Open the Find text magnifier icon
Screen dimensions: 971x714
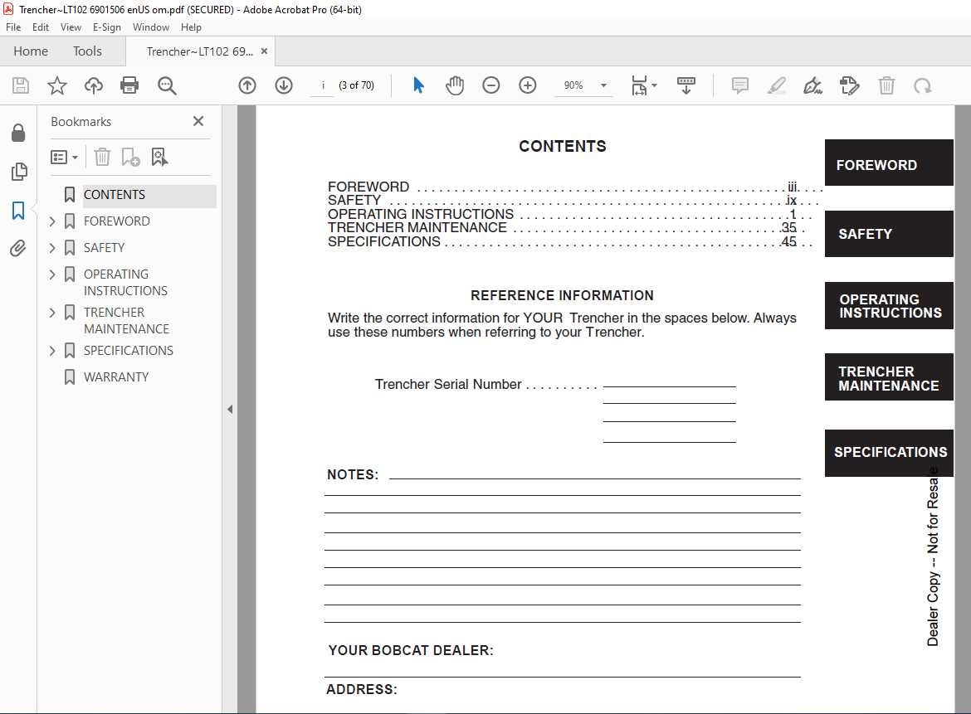tap(167, 85)
